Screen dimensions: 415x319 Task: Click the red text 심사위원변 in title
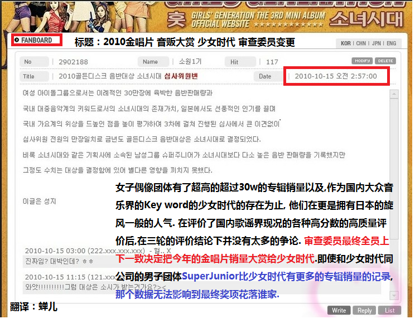pyautogui.click(x=181, y=76)
